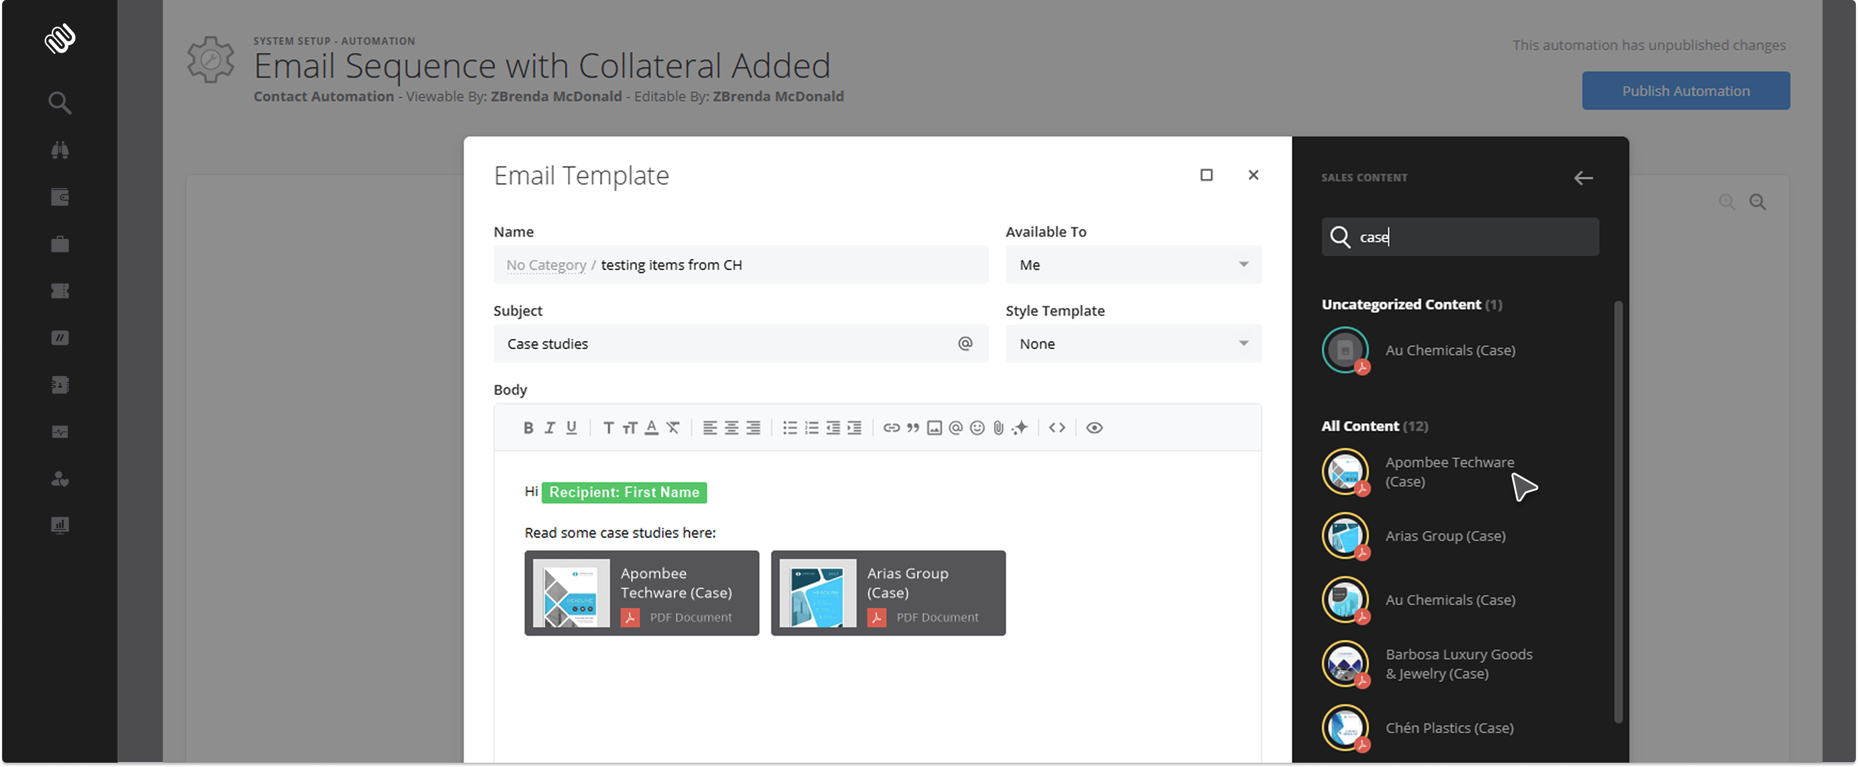The width and height of the screenshot is (1858, 767).
Task: Preview the email using the eye icon
Action: [x=1094, y=427]
